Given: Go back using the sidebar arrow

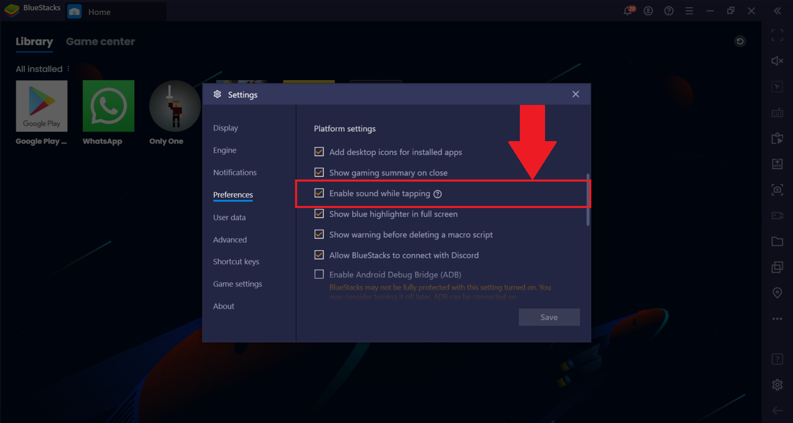Looking at the screenshot, I should click(777, 411).
